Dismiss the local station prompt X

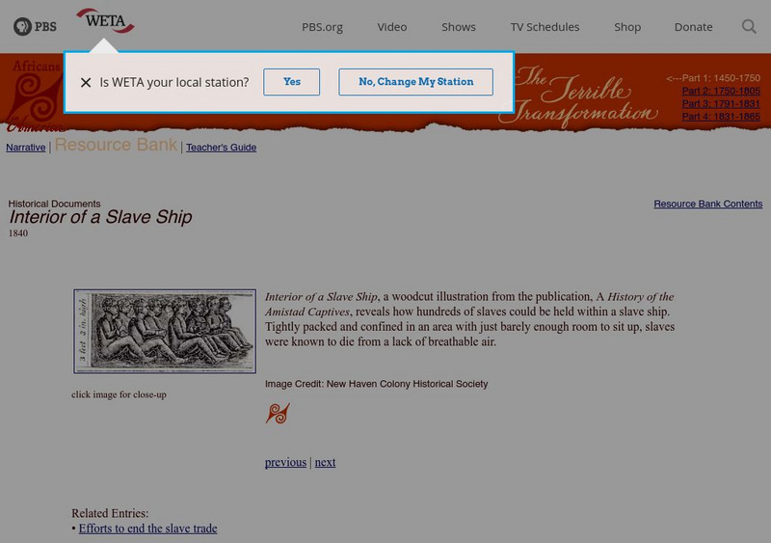coord(86,82)
